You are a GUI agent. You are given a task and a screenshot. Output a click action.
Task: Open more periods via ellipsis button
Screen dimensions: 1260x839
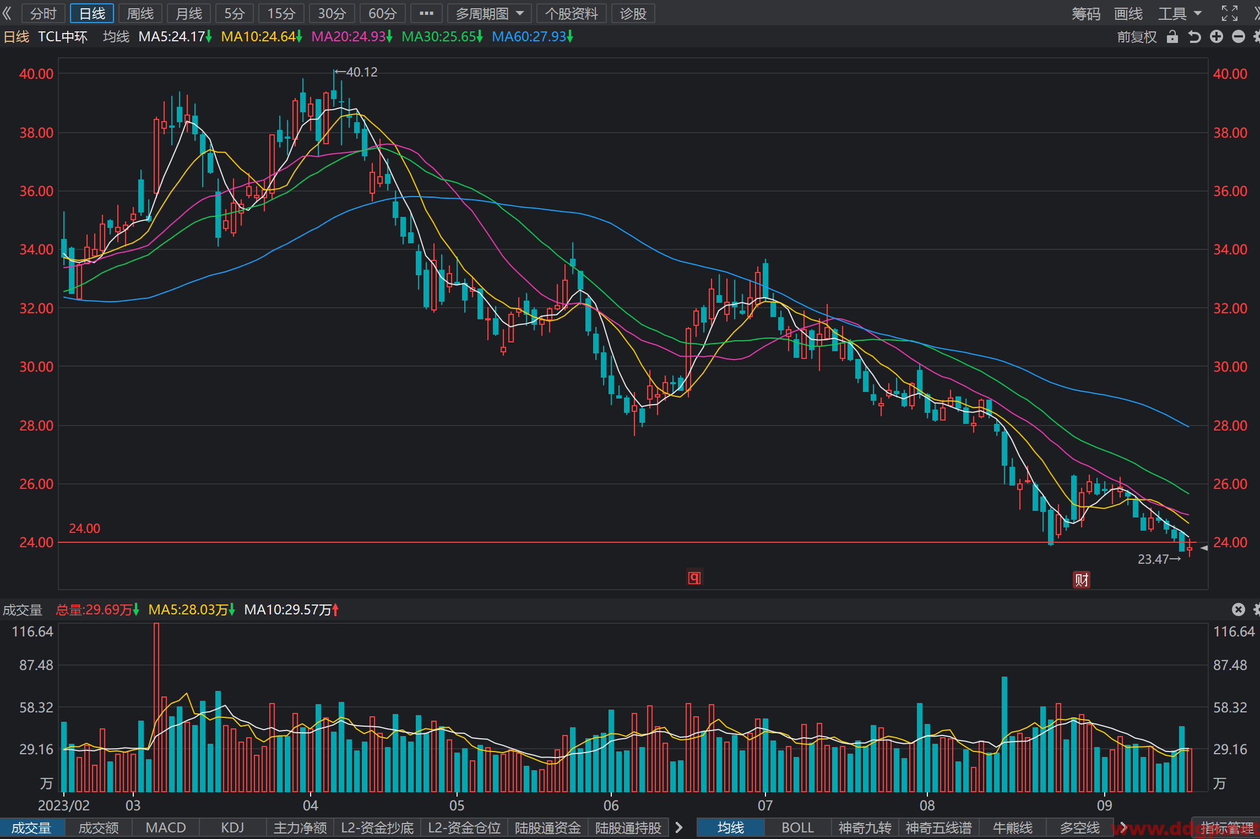tap(426, 13)
